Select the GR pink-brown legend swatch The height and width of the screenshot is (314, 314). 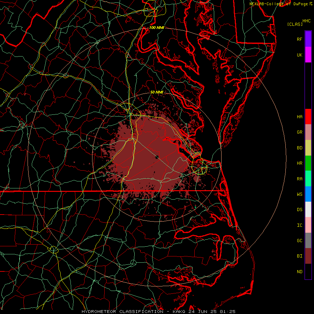coord(308,132)
